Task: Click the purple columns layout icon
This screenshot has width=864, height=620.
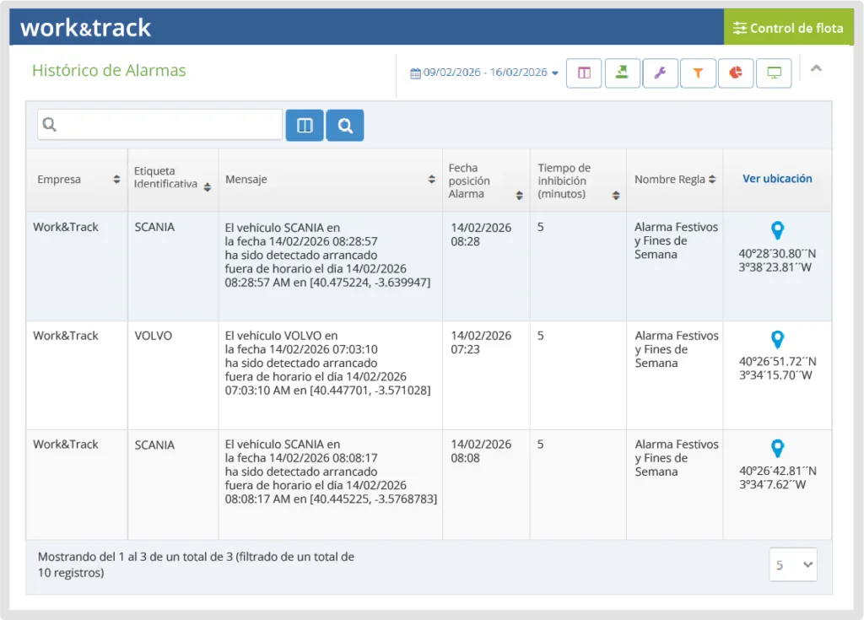Action: (584, 73)
